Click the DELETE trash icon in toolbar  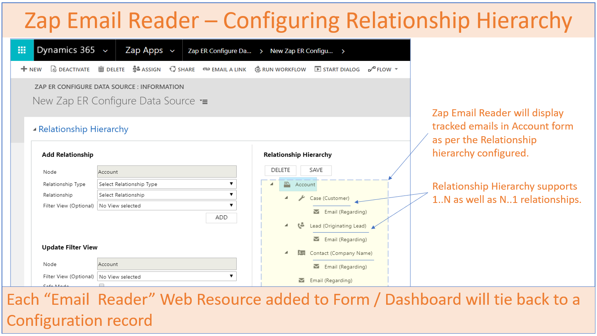tap(101, 69)
